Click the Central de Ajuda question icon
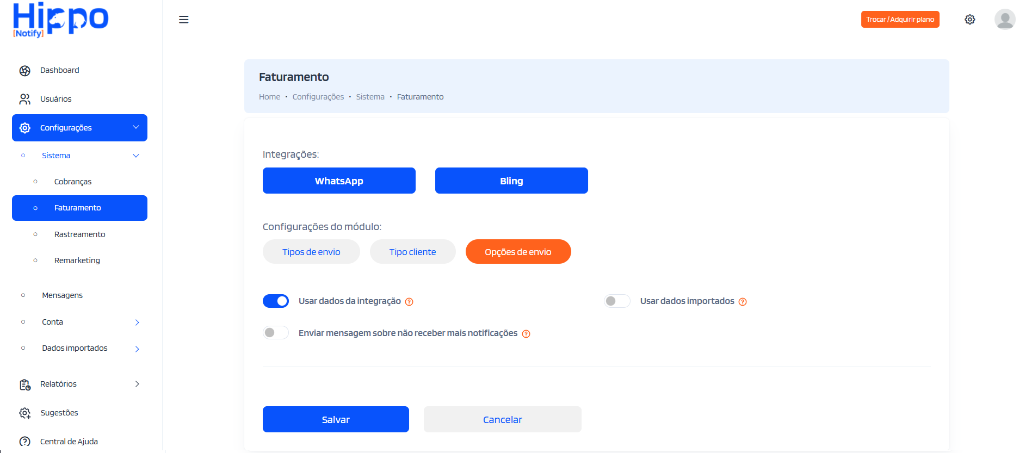This screenshot has height=453, width=1032. 25,442
